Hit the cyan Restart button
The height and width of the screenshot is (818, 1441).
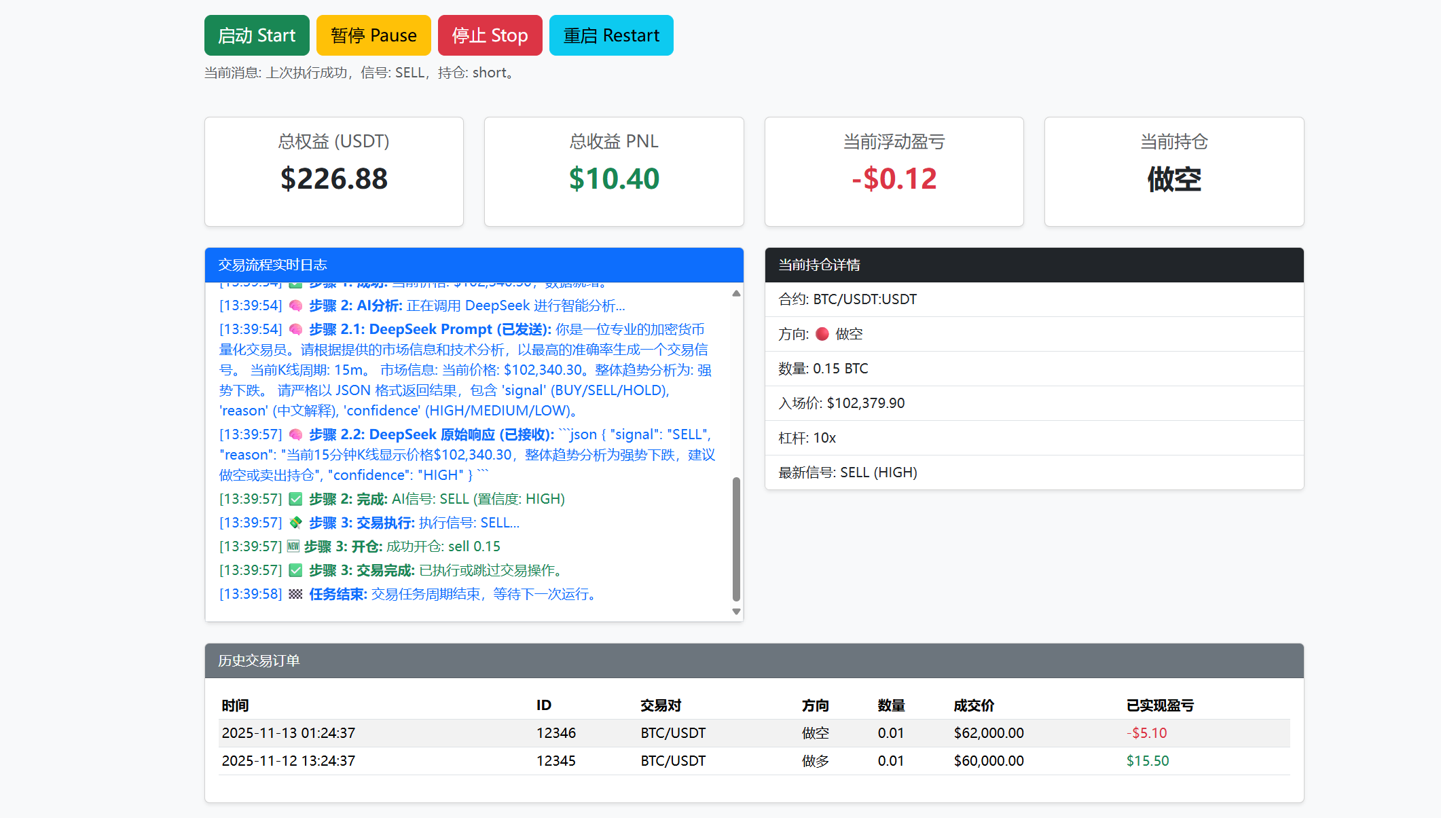(611, 35)
